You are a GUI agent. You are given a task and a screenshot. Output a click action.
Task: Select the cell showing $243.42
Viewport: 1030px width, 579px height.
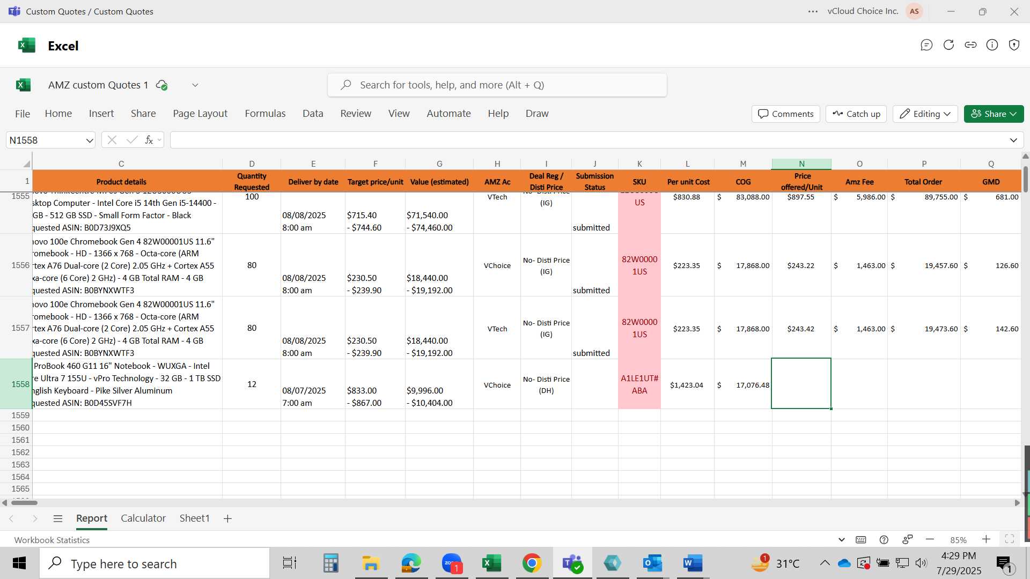801,328
